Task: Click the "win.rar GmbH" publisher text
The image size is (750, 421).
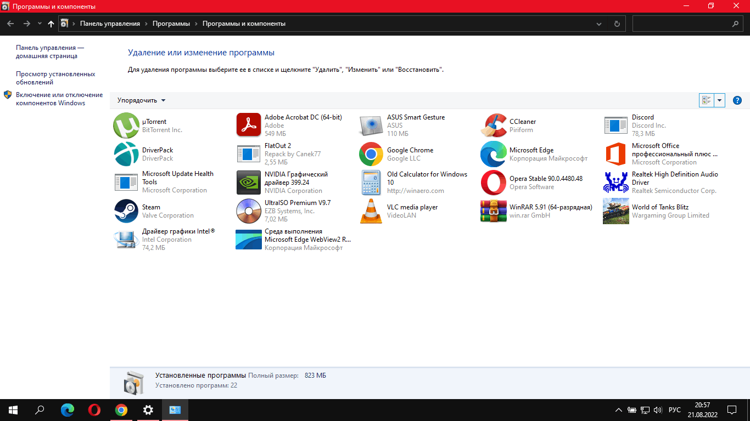Action: [530, 215]
